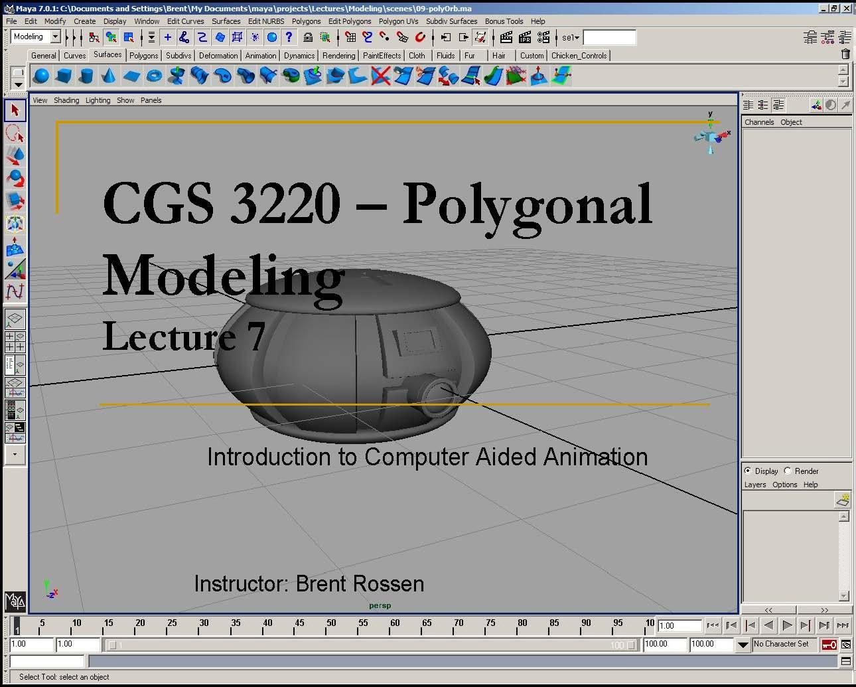Image resolution: width=856 pixels, height=687 pixels.
Task: Click Go to start of playback range
Action: point(750,625)
